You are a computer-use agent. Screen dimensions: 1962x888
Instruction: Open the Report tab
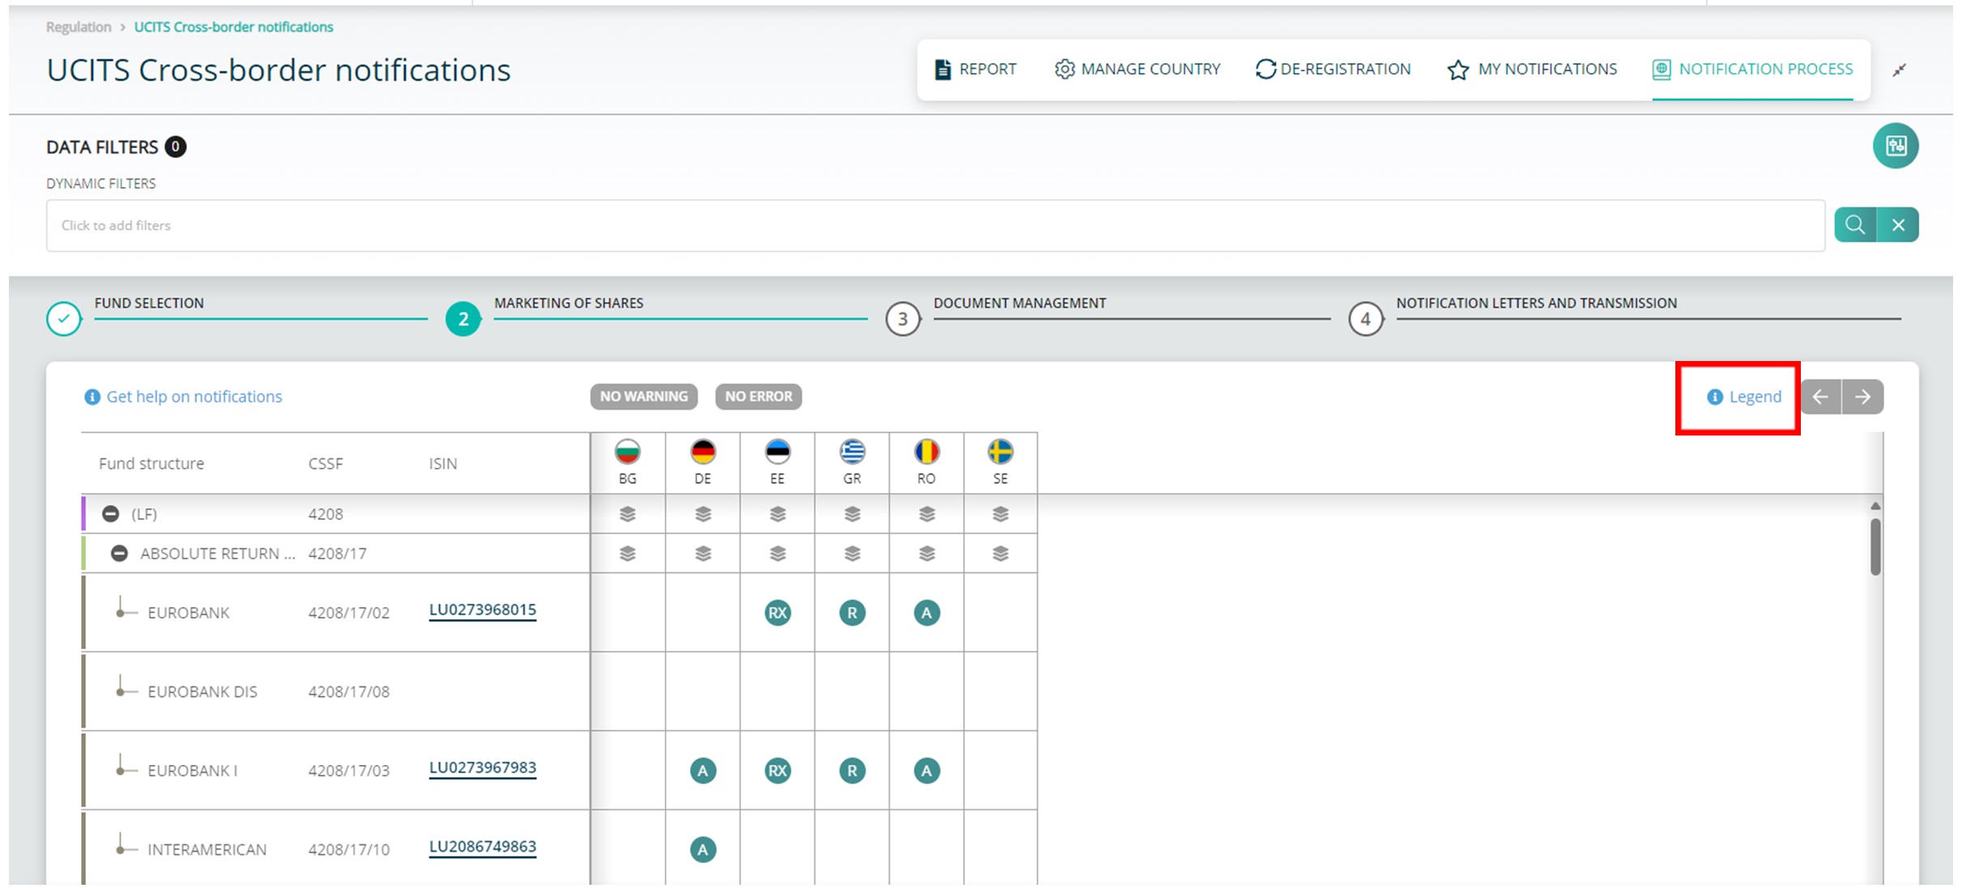click(x=975, y=70)
